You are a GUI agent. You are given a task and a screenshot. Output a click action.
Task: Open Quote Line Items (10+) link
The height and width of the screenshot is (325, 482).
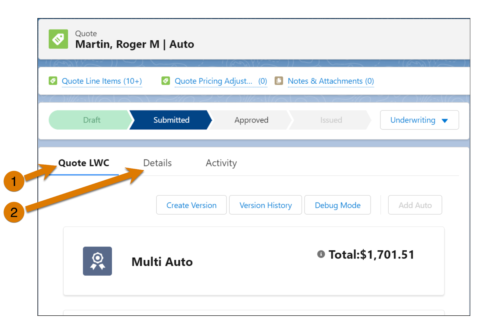pos(102,81)
